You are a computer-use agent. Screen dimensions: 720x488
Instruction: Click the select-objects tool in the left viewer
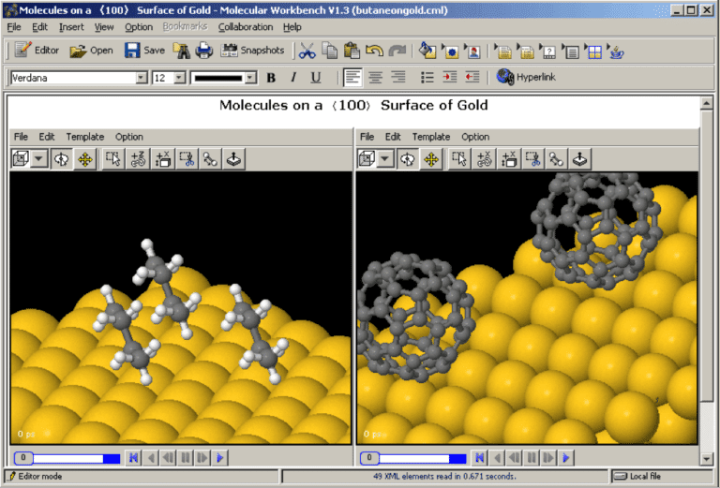coord(112,159)
